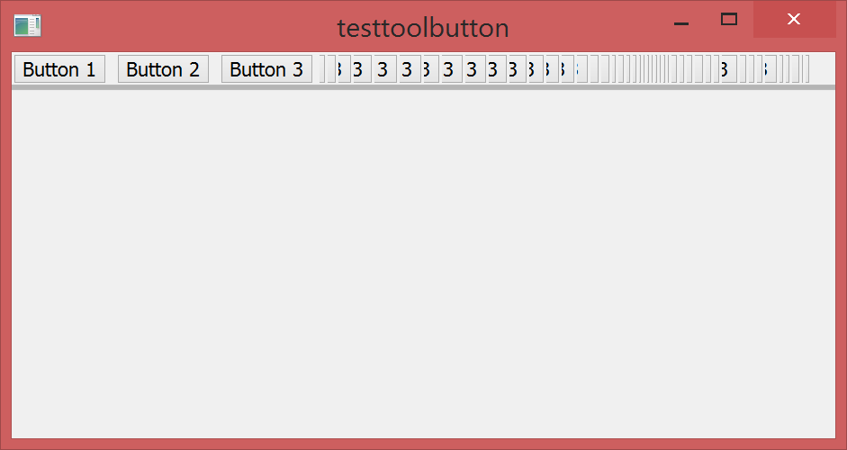Close the testtoolbutton window
Viewport: 847px width, 450px height.
(x=793, y=20)
